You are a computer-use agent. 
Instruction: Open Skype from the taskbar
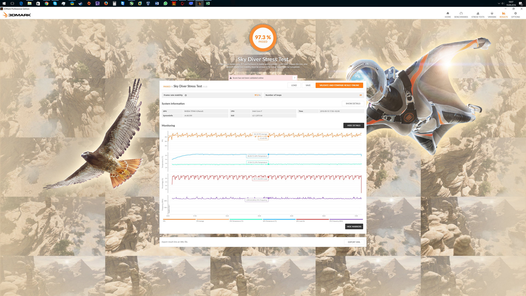[x=55, y=3]
